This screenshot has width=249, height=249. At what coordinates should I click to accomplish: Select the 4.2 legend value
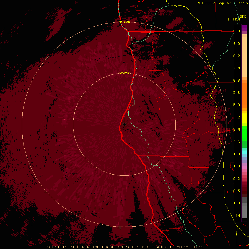click(237, 117)
